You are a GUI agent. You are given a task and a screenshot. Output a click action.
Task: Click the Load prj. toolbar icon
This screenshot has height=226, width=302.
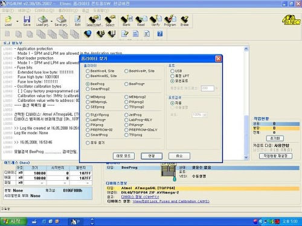[x=42, y=20]
